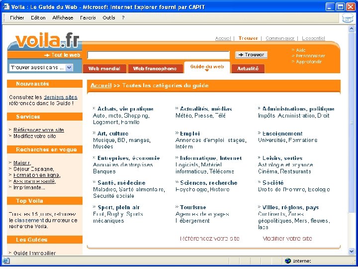Click the Trouver search button
The height and width of the screenshot is (269, 358).
tap(251, 55)
